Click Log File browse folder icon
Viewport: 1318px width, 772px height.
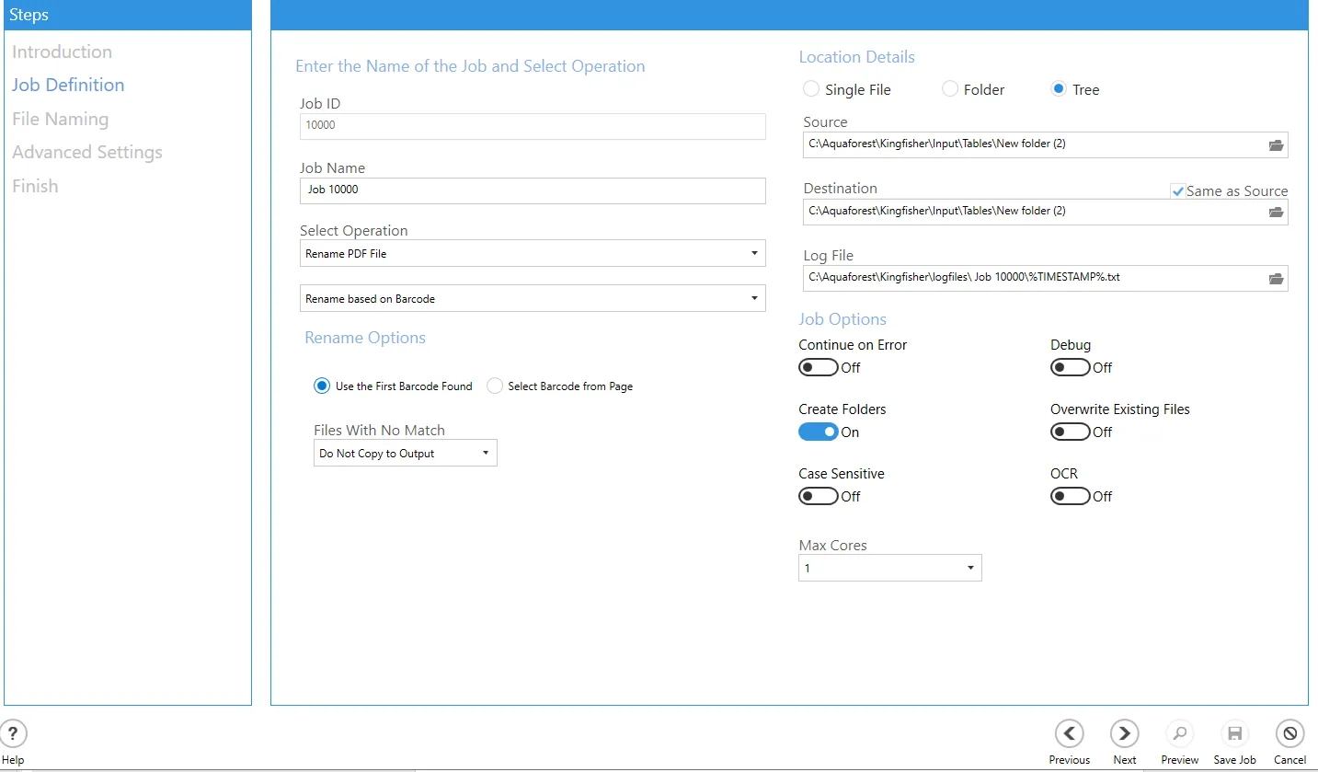point(1276,279)
